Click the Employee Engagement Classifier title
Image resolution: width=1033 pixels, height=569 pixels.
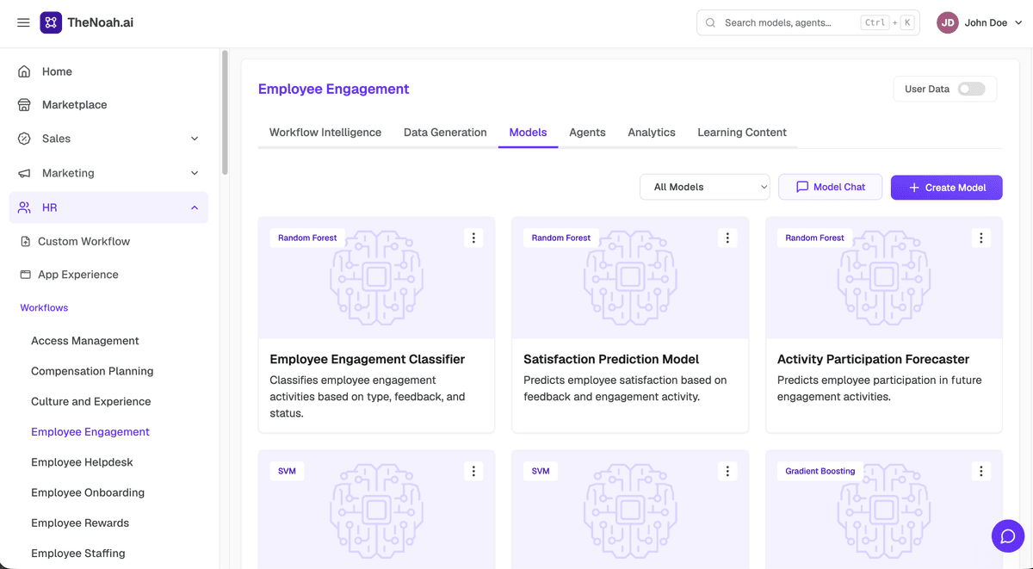[368, 359]
